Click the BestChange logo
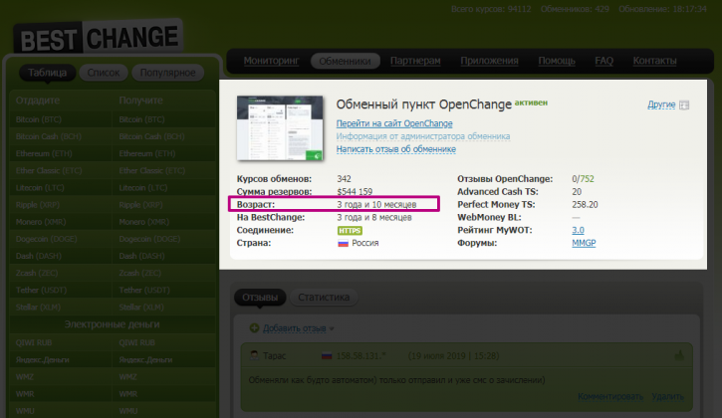This screenshot has width=722, height=418. coord(99,37)
